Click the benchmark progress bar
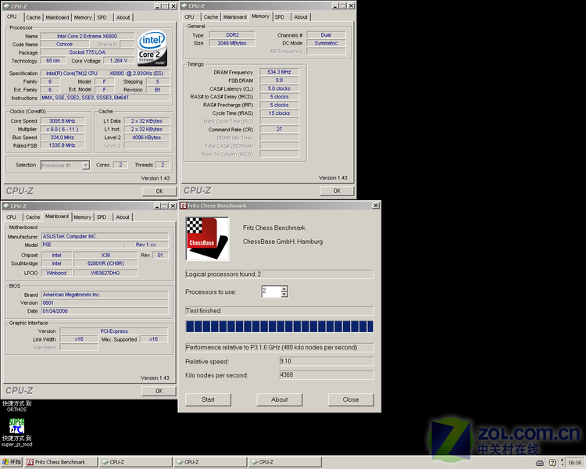586x469 pixels. pos(280,327)
